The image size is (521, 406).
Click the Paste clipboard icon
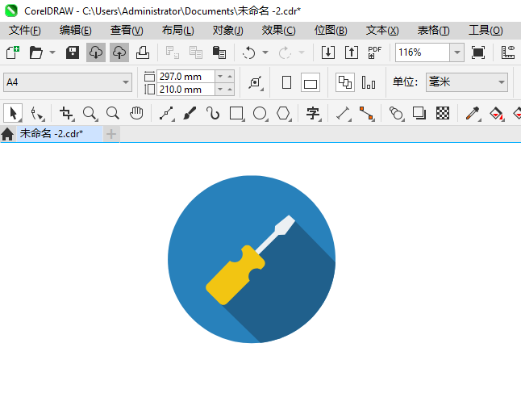tap(219, 52)
